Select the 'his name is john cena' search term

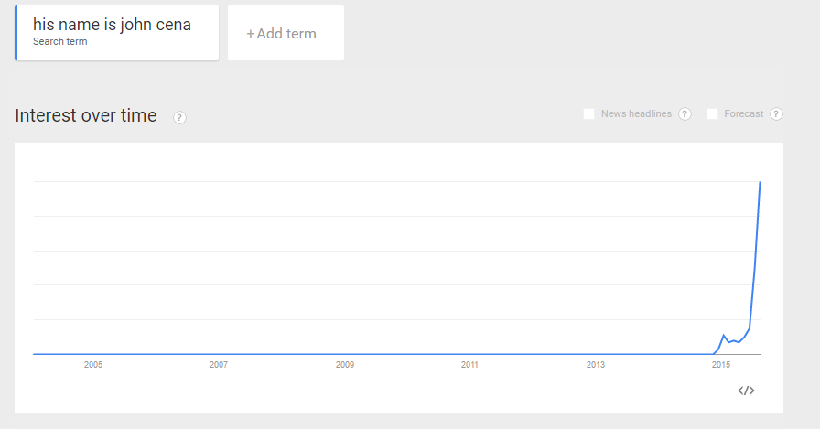[117, 33]
